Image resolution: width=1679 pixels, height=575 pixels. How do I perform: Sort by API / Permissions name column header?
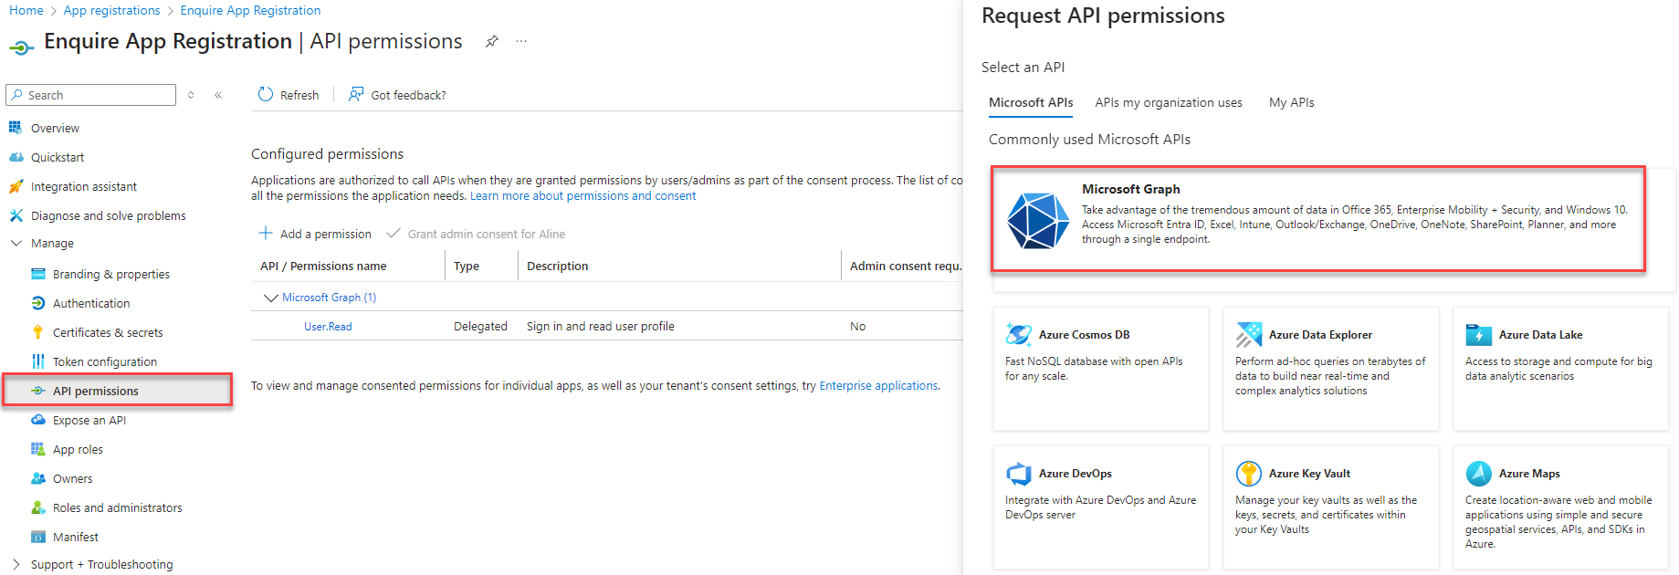[x=323, y=266]
